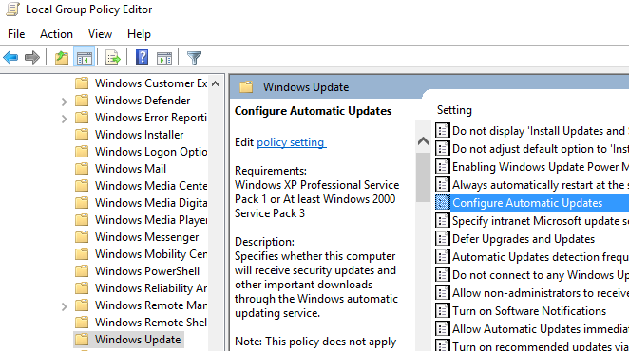Expand the Windows Defender tree node

pyautogui.click(x=65, y=102)
